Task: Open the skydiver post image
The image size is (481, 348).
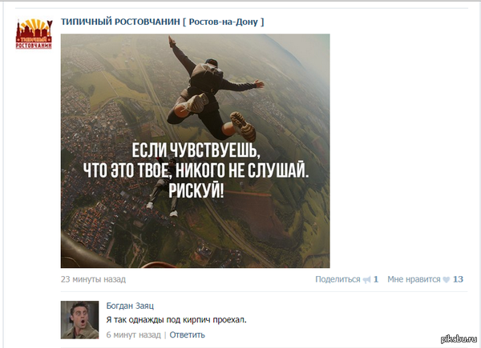Action: click(195, 151)
